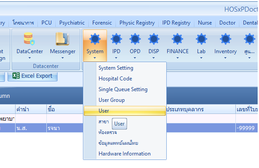Expand the Lab dropdown arrow
Screen dimensions: 259x168
[x=201, y=58]
